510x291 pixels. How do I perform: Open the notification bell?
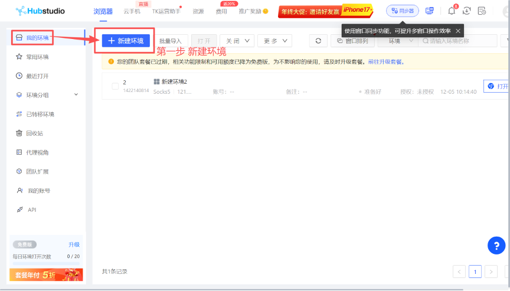pyautogui.click(x=452, y=11)
